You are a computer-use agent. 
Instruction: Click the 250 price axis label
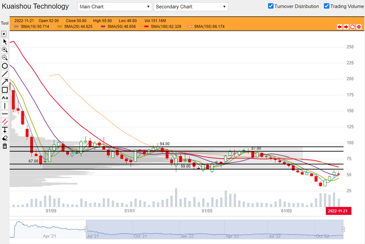point(350,47)
